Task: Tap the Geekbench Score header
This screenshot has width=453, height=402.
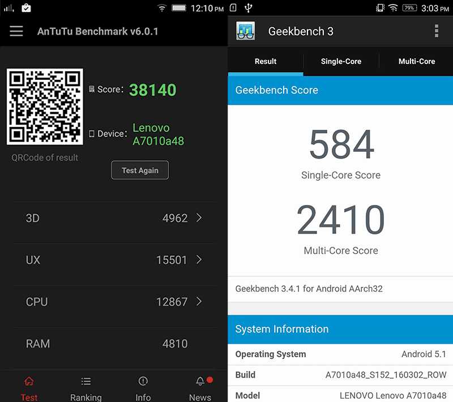Action: (x=340, y=90)
